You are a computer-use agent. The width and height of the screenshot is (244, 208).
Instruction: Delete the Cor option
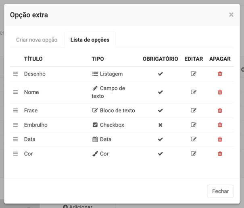pos(220,153)
